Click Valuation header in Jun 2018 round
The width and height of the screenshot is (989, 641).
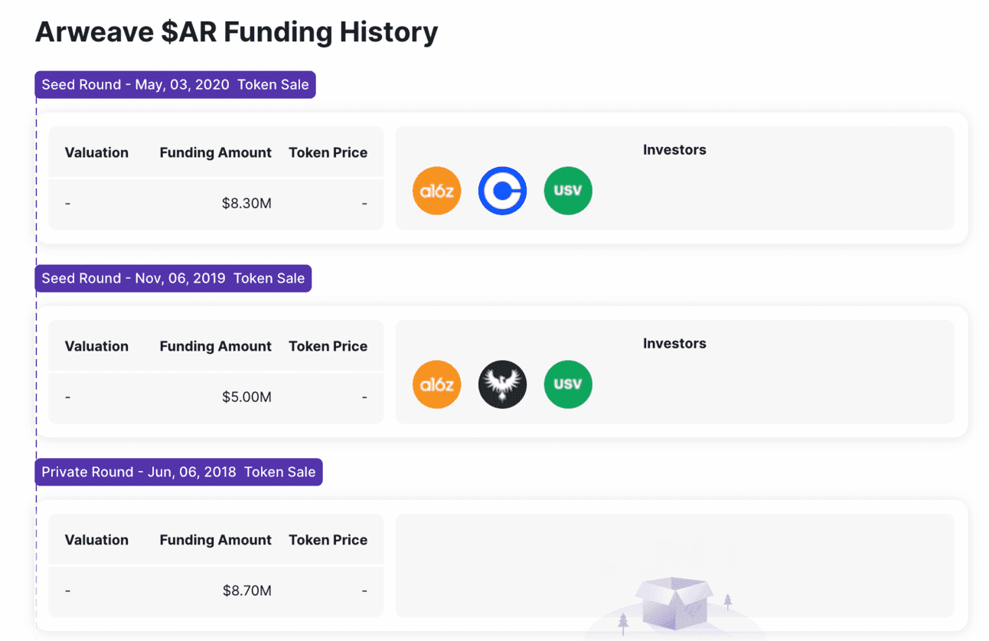(96, 540)
